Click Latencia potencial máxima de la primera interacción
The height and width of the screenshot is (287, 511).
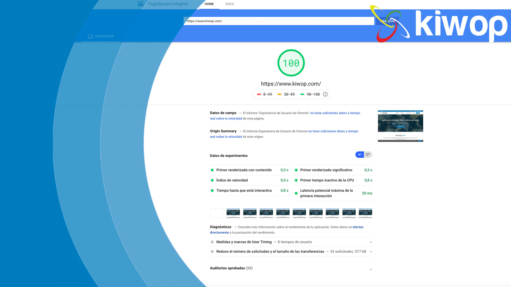(x=333, y=193)
